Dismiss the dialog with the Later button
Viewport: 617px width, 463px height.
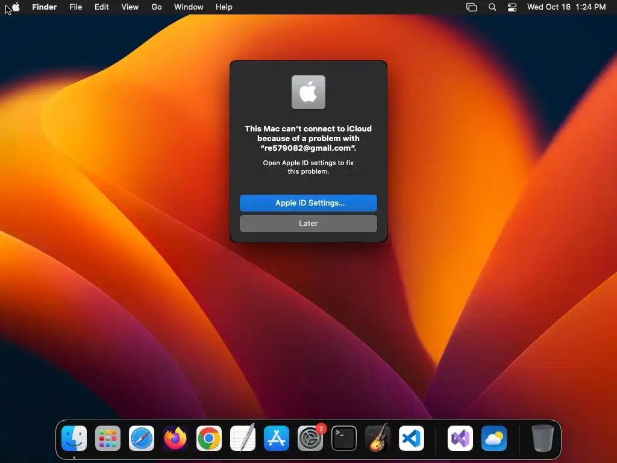coord(308,224)
